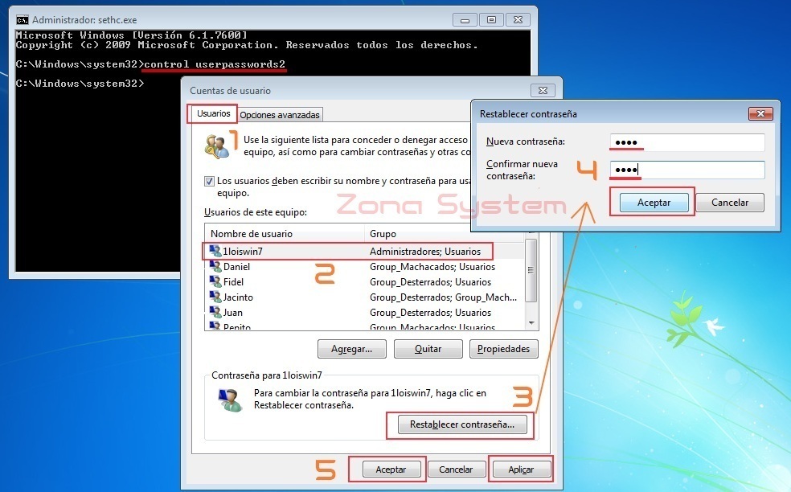The image size is (791, 492).
Task: Click the Agregar button to add a user
Action: [351, 348]
